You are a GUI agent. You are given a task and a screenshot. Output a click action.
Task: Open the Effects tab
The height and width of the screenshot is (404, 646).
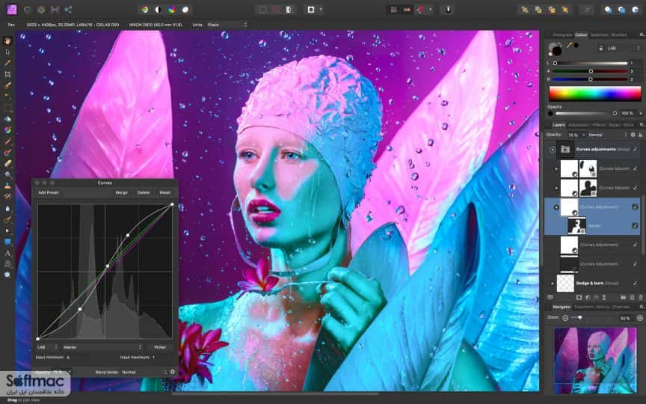coord(599,125)
